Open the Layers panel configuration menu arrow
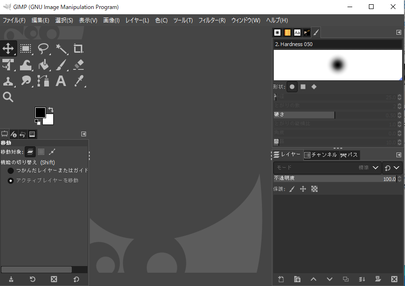Screen dimensions: 405x286 coord(398,154)
